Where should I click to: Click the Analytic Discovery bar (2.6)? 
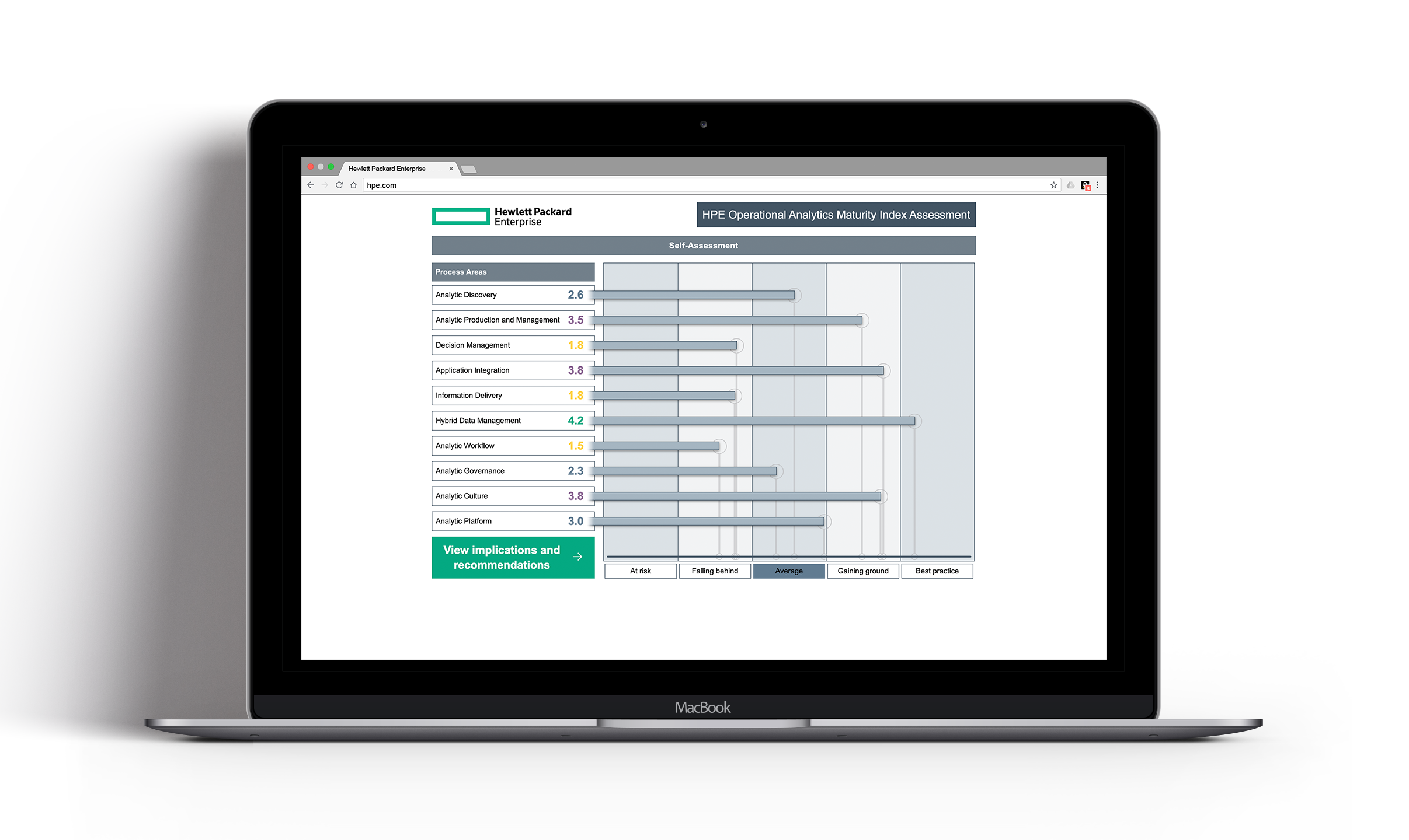pos(701,294)
